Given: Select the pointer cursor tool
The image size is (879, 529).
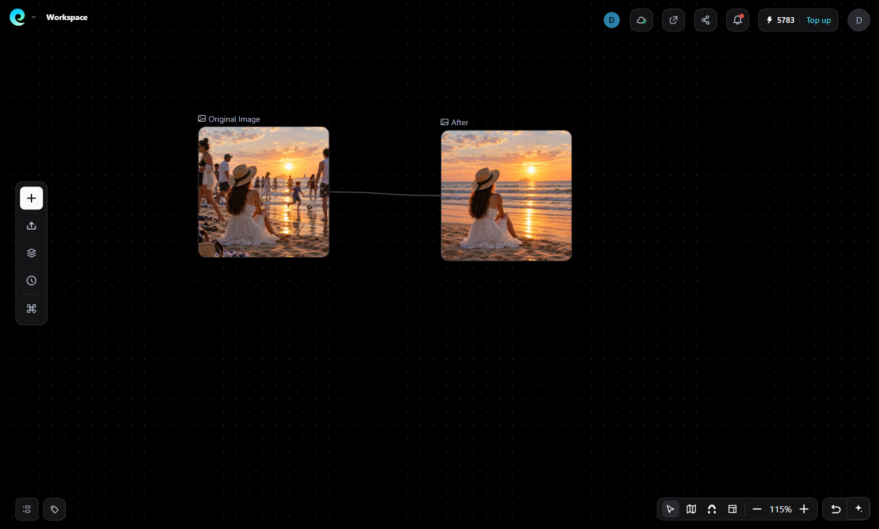Looking at the screenshot, I should point(670,509).
